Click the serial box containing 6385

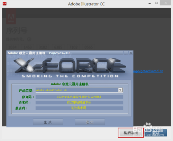tap(58, 47)
